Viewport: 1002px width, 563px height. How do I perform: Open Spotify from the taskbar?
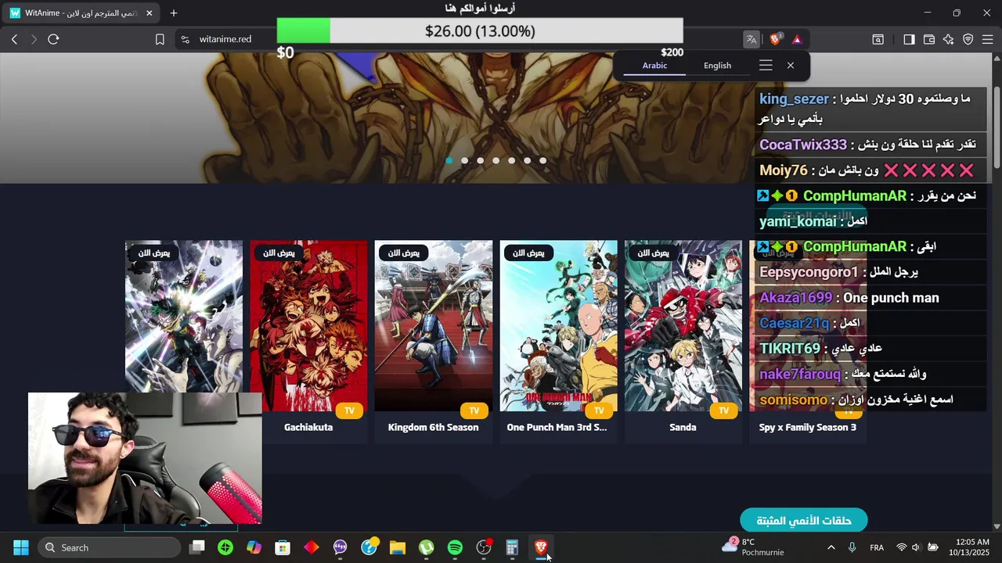click(455, 547)
